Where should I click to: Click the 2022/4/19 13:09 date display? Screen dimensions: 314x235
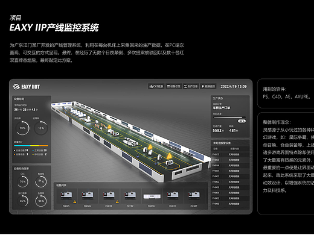pos(234,86)
